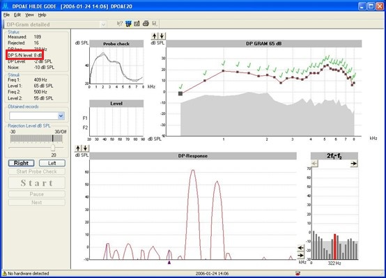Open the DP-Gram detailed protocol dropdown
386x278 pixels.
(x=103, y=24)
